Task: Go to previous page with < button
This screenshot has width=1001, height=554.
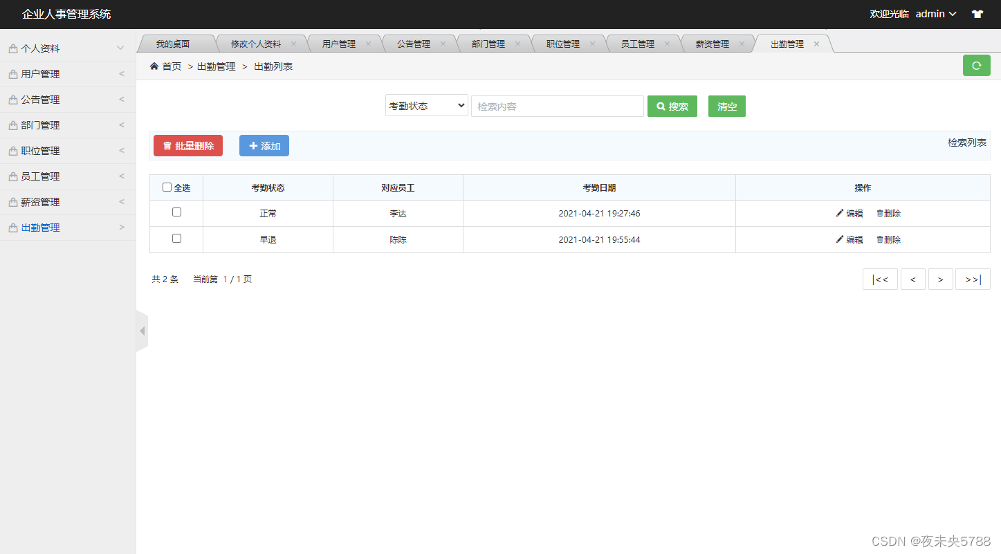Action: (x=913, y=279)
